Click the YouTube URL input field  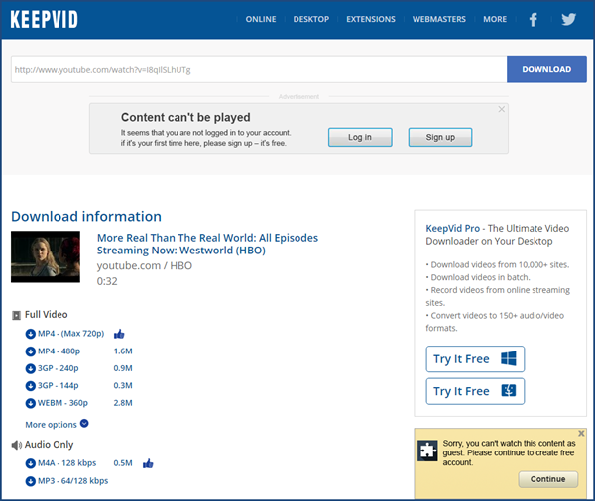tap(259, 69)
